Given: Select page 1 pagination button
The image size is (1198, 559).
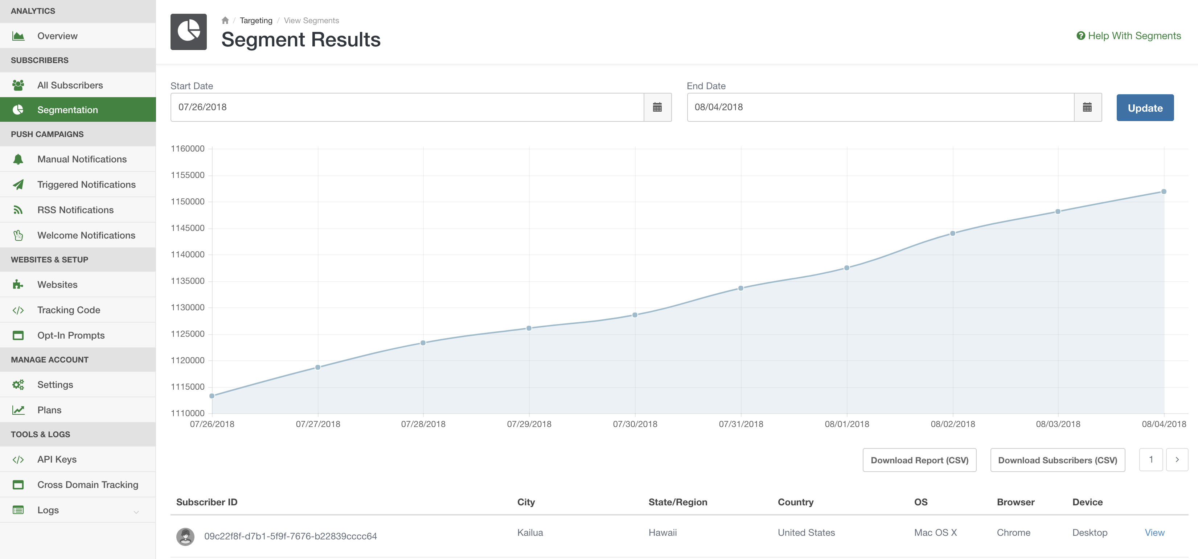Looking at the screenshot, I should 1150,460.
